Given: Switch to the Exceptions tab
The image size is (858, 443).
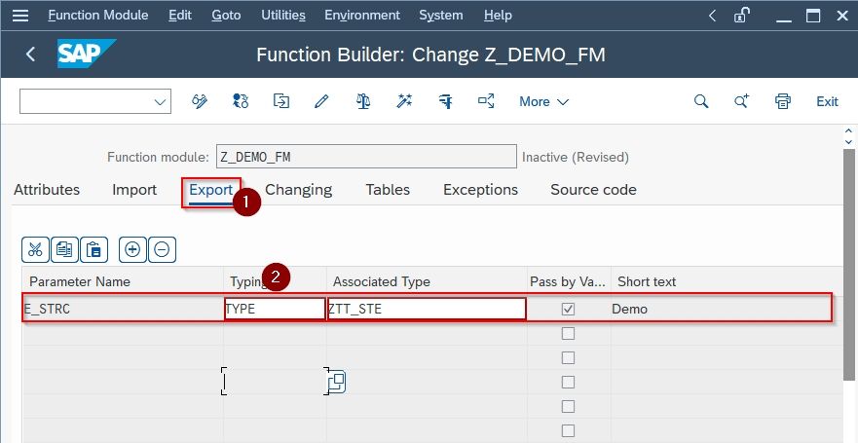Looking at the screenshot, I should point(480,190).
